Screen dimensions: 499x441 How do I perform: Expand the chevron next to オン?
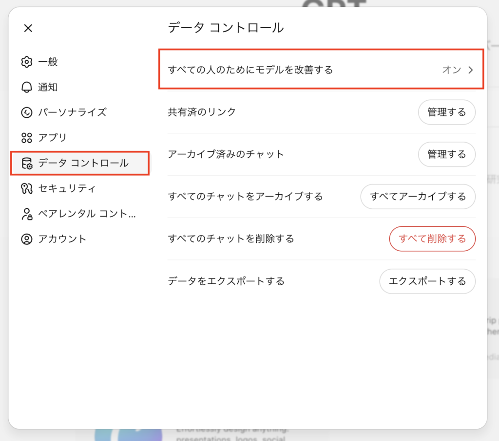pyautogui.click(x=471, y=70)
